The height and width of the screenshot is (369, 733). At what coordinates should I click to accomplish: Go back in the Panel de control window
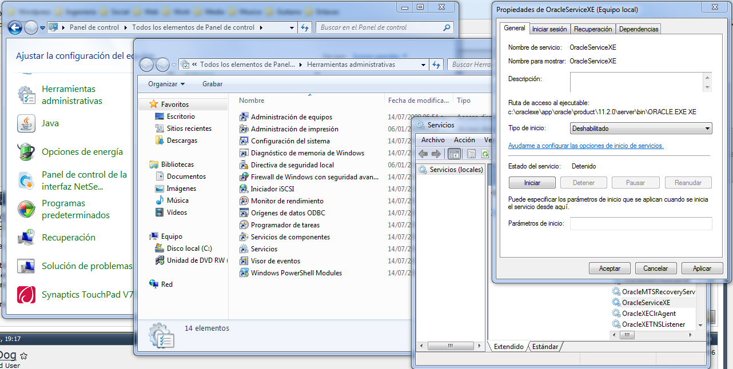click(x=15, y=27)
